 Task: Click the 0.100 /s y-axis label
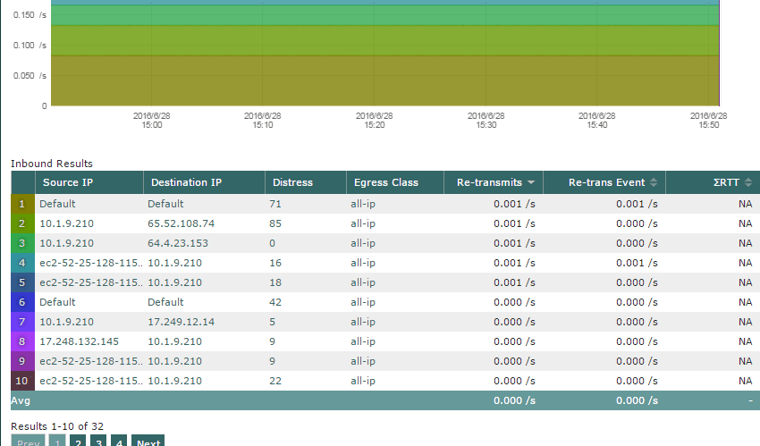coord(30,45)
